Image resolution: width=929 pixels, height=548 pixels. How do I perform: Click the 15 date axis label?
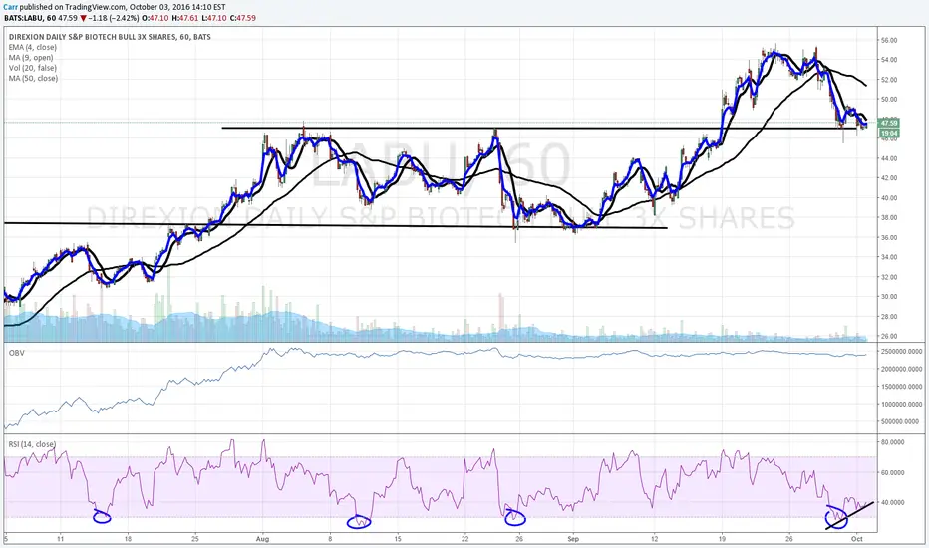(x=398, y=539)
